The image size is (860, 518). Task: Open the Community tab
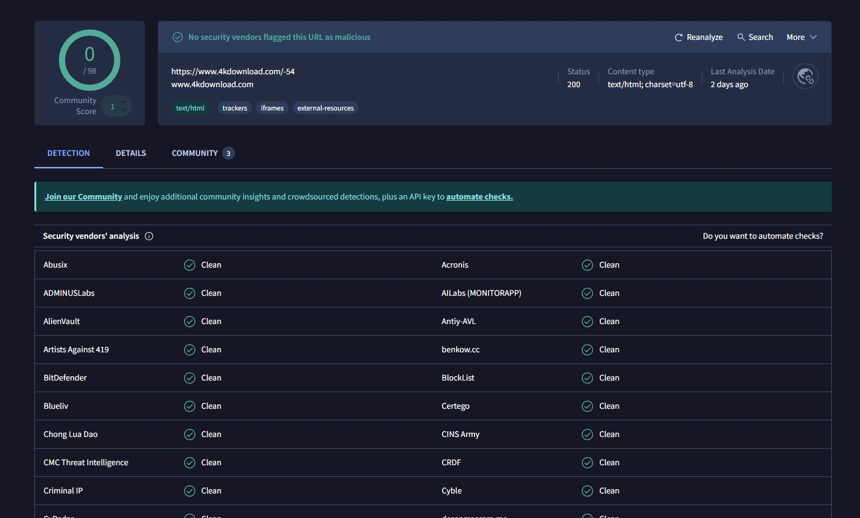195,153
